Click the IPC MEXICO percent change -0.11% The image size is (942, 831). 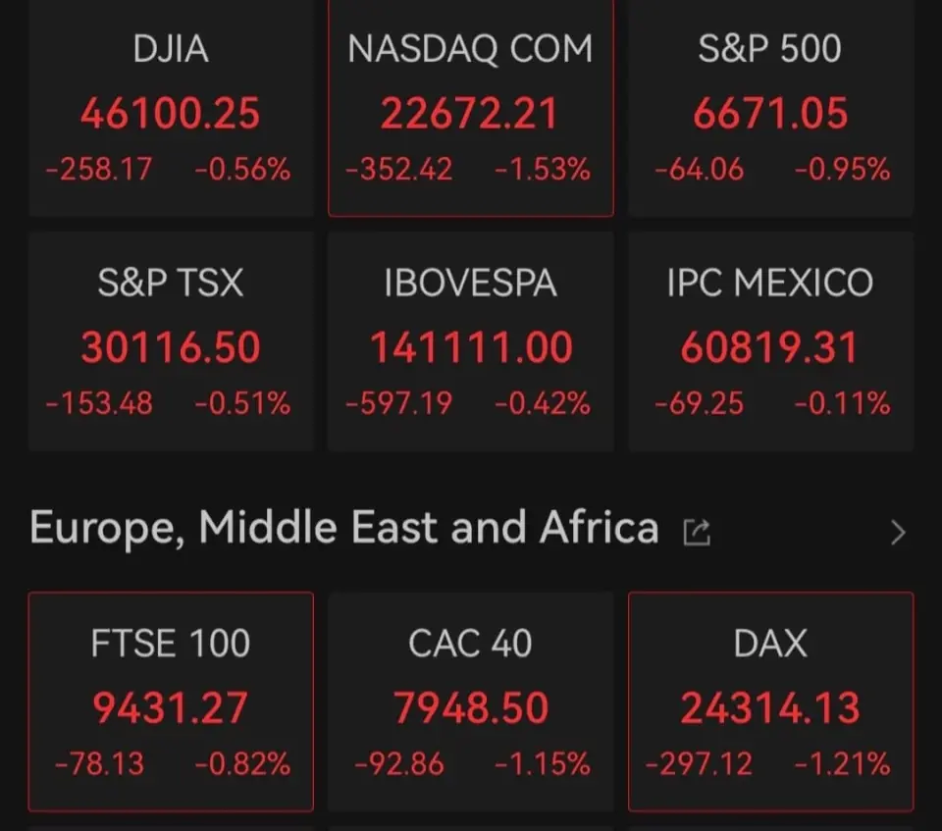pyautogui.click(x=842, y=402)
